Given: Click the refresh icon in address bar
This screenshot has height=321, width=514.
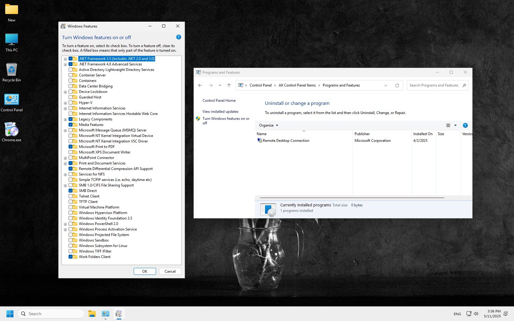Looking at the screenshot, I should [397, 86].
